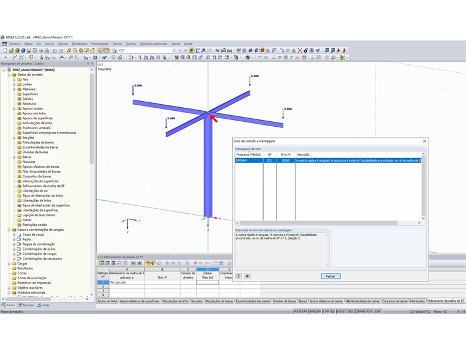Expand the Nós tree node
This screenshot has width=466, height=349.
14,80
